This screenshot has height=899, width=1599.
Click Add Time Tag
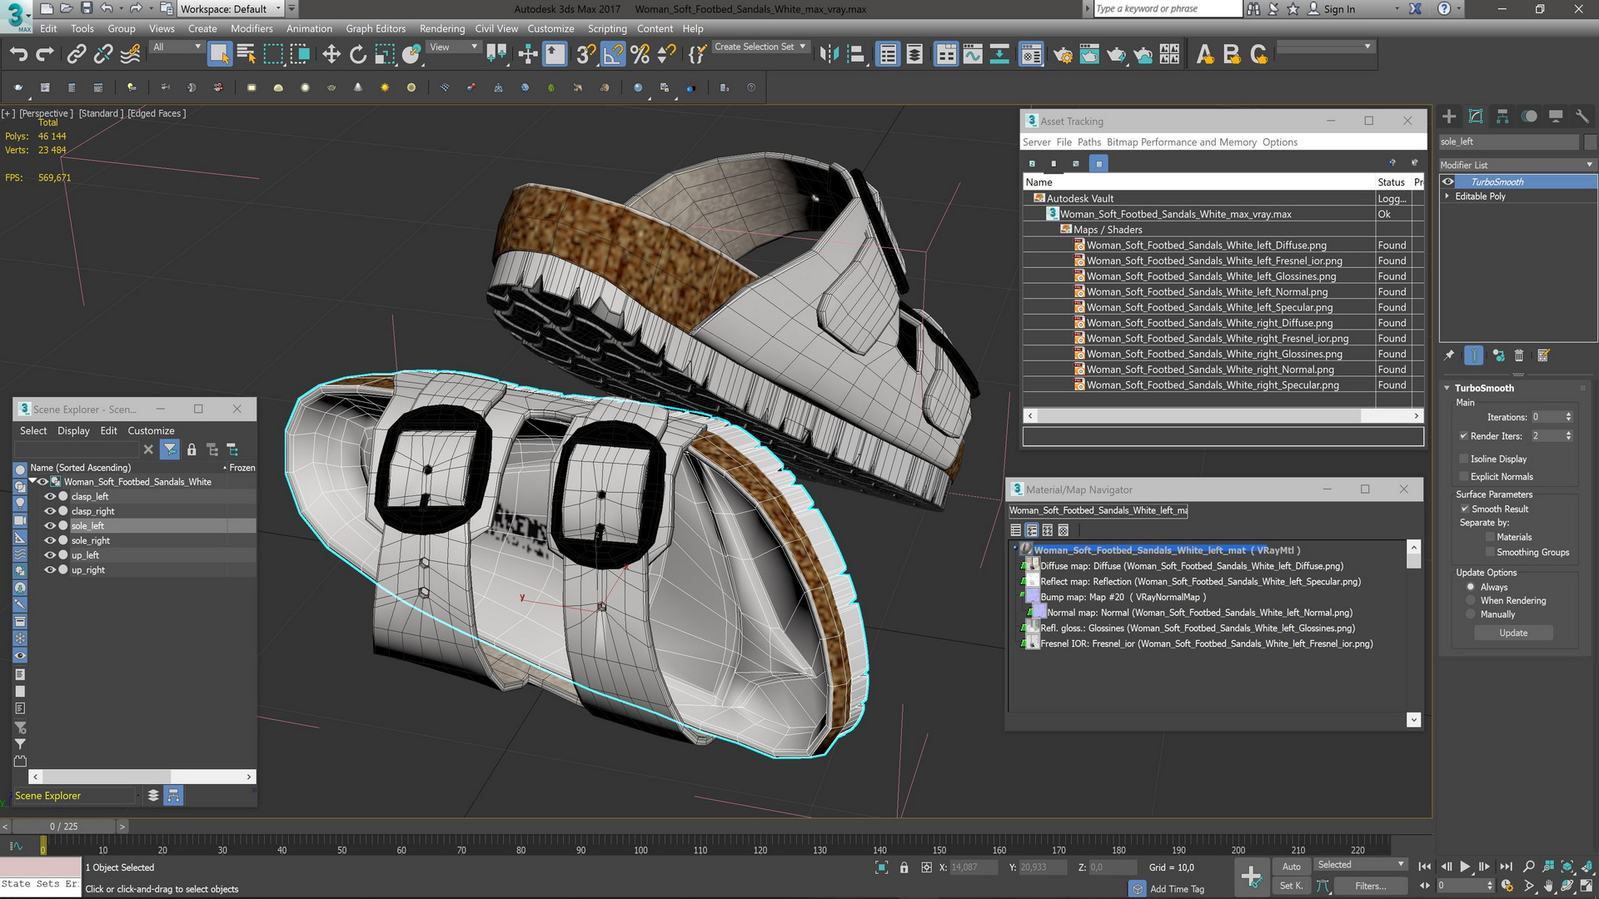pos(1177,889)
